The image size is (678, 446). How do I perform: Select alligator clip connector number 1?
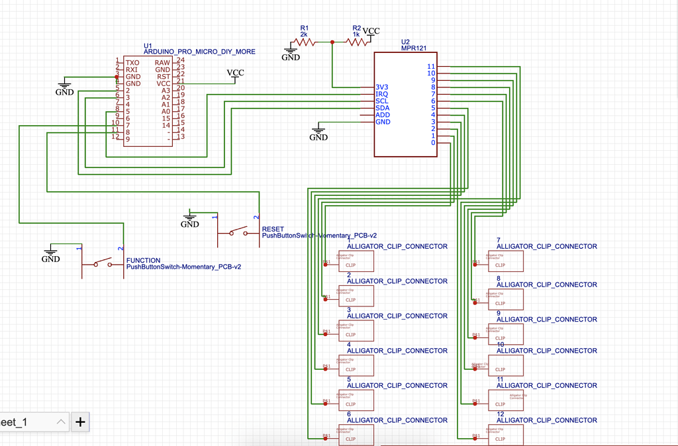point(356,261)
